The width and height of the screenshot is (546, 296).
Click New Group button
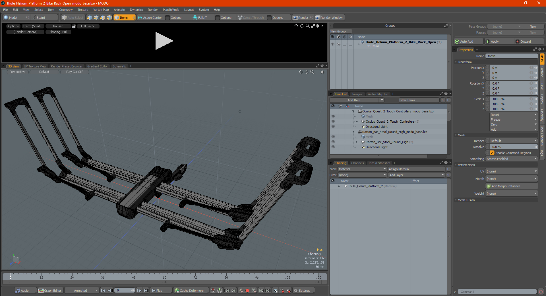coord(341,31)
